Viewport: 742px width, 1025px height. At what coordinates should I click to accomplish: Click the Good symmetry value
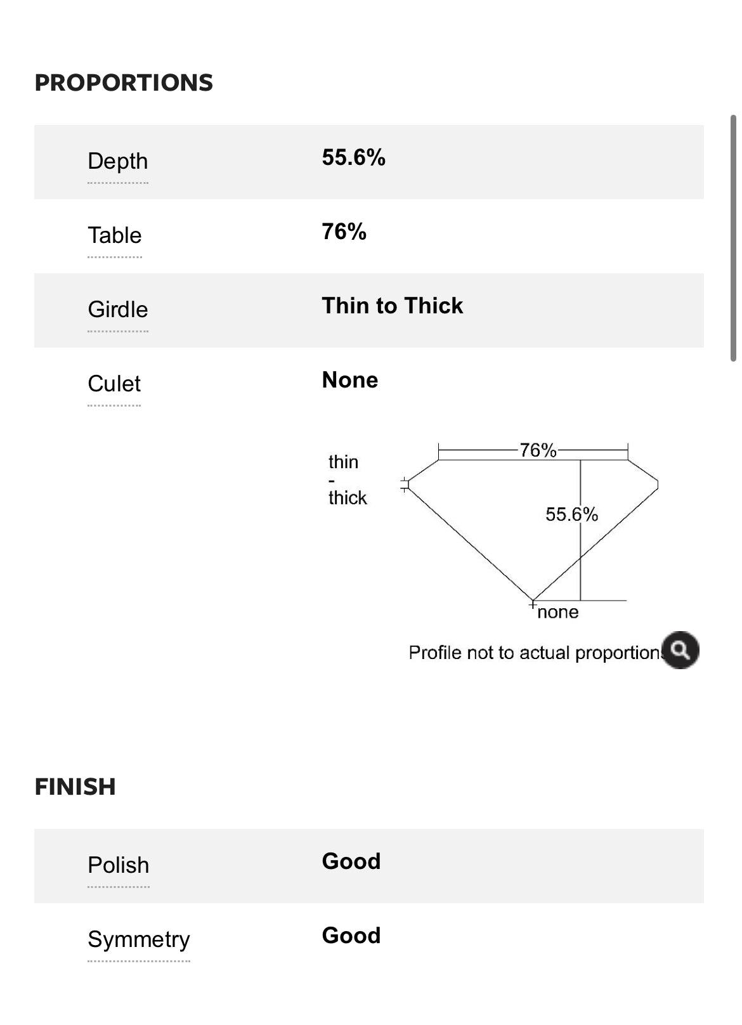[x=351, y=936]
